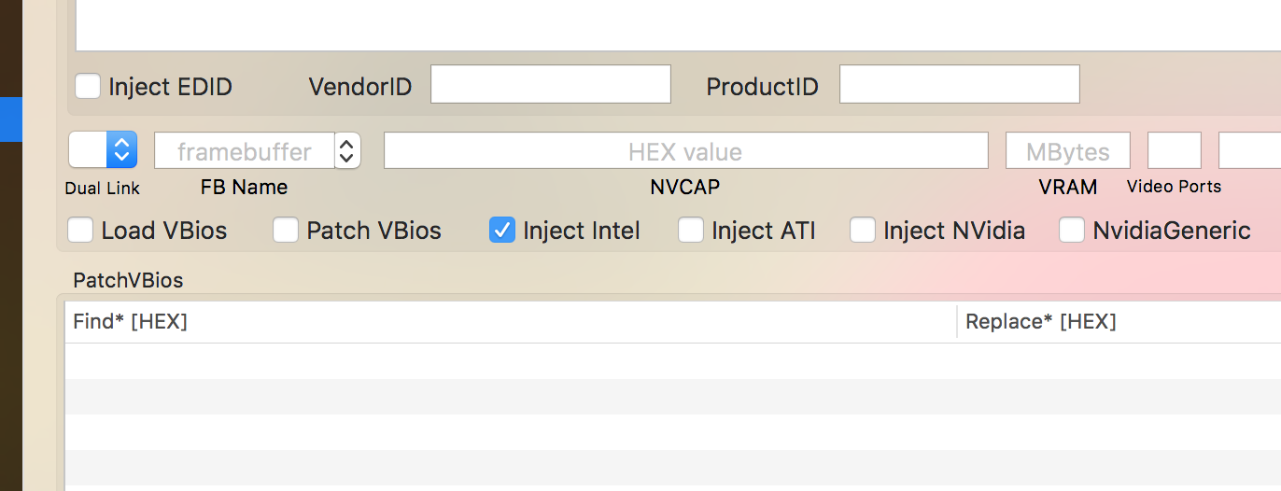Focus the ProductID text field
This screenshot has height=491, width=1281.
959,84
